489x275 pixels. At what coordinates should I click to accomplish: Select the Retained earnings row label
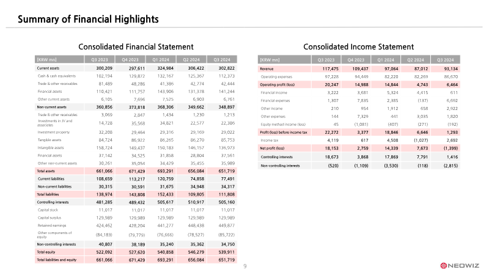pos(52,224)
